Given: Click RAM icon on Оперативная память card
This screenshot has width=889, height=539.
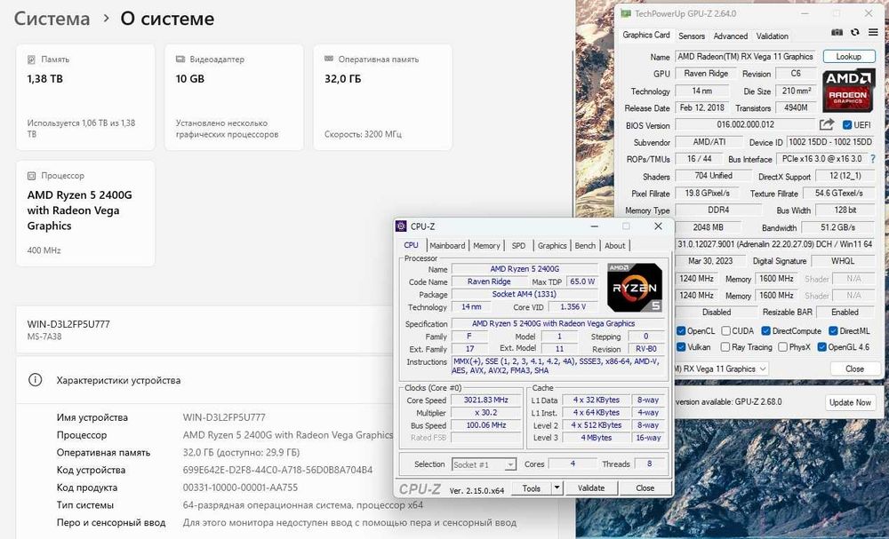Looking at the screenshot, I should 329,59.
